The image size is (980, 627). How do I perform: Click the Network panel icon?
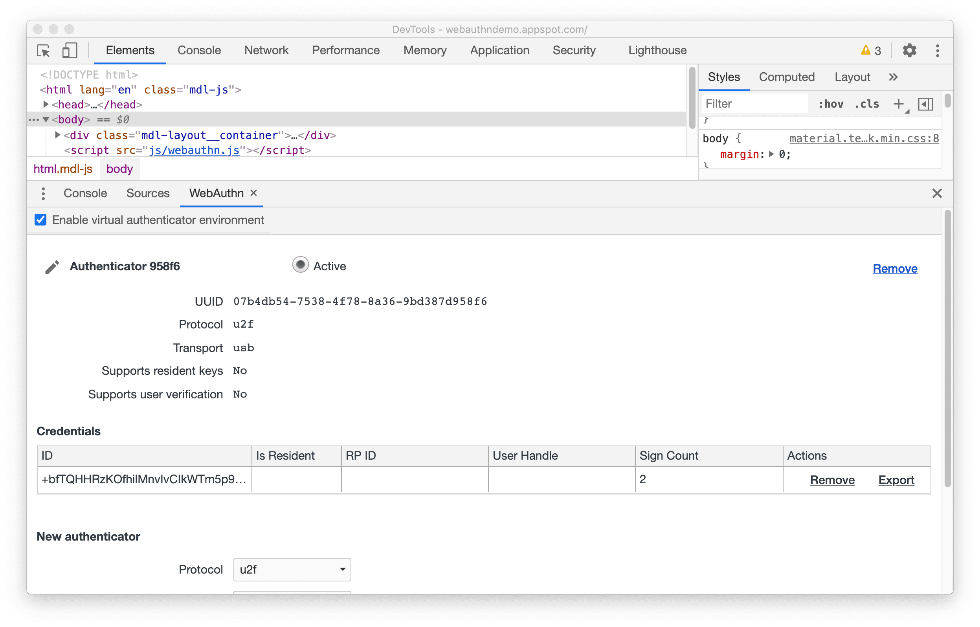[265, 50]
